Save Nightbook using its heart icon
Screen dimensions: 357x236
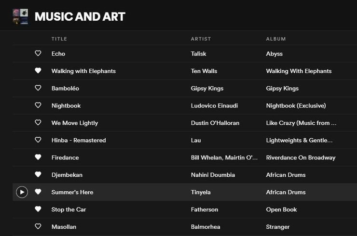[x=38, y=105]
